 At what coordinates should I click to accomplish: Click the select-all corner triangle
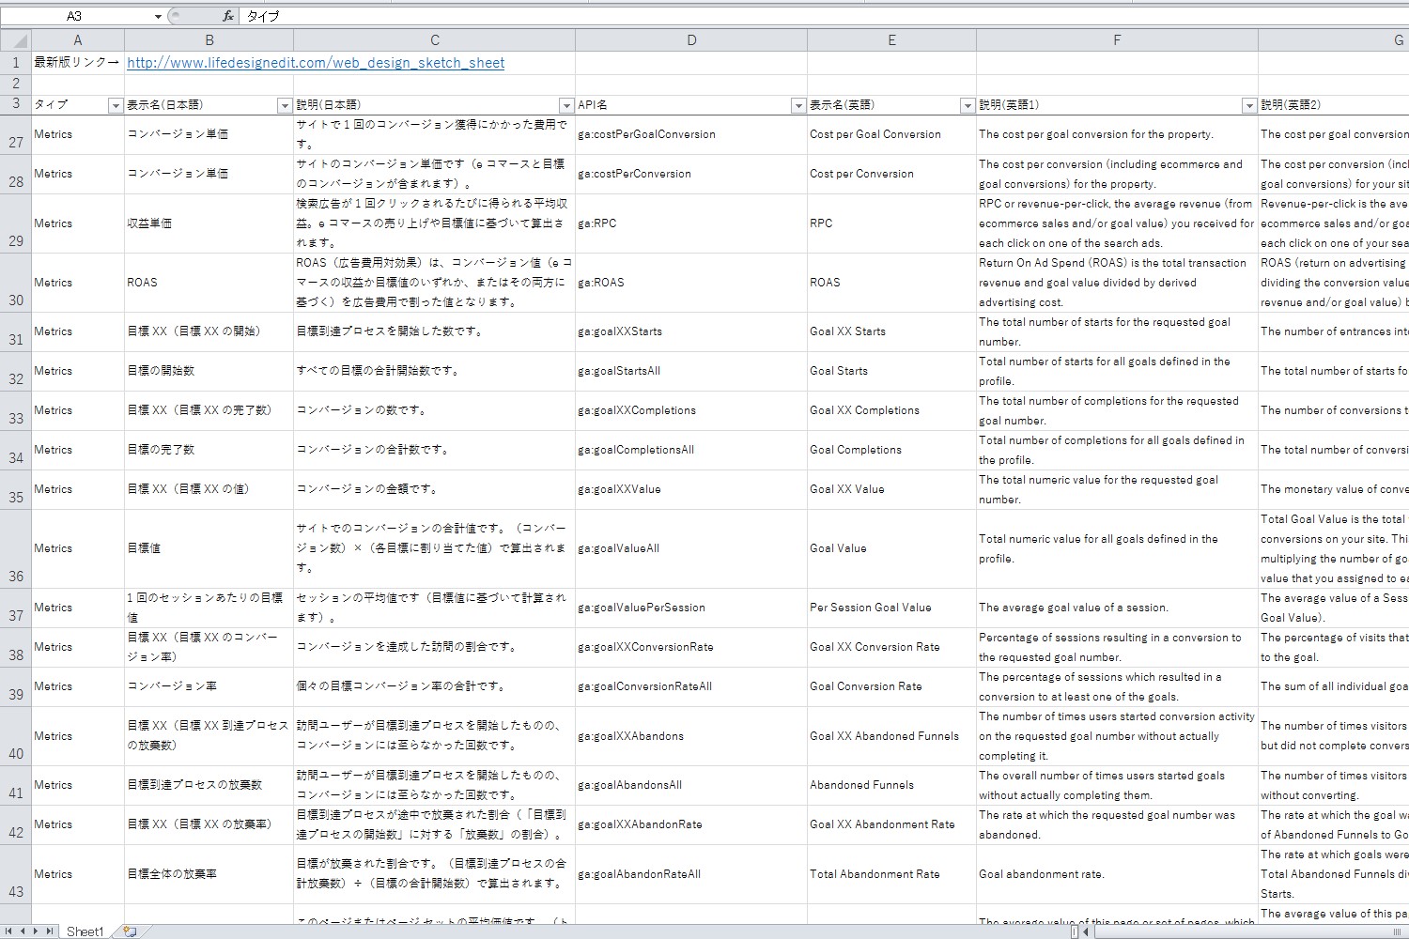[16, 40]
